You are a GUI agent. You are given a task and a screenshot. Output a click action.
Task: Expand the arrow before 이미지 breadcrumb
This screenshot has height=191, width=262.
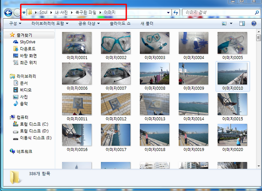100,12
